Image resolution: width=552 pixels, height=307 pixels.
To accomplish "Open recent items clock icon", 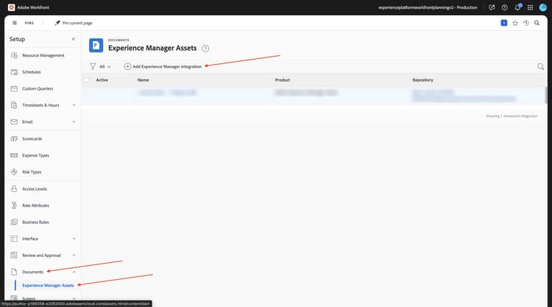I will [x=526, y=23].
